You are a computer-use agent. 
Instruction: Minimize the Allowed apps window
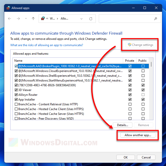(x=133, y=8)
